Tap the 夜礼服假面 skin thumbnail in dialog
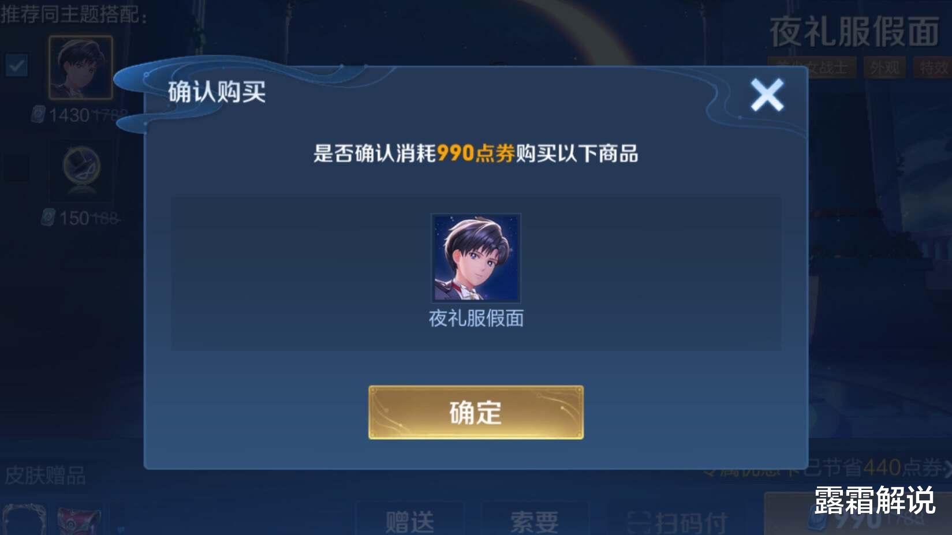Viewport: 952px width, 535px height. pos(476,258)
